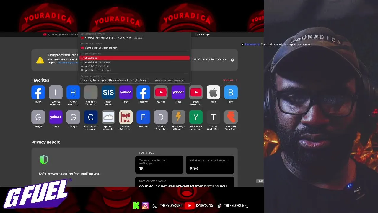Open the Yahoo! favorite with exclamation mark

[x=126, y=92]
